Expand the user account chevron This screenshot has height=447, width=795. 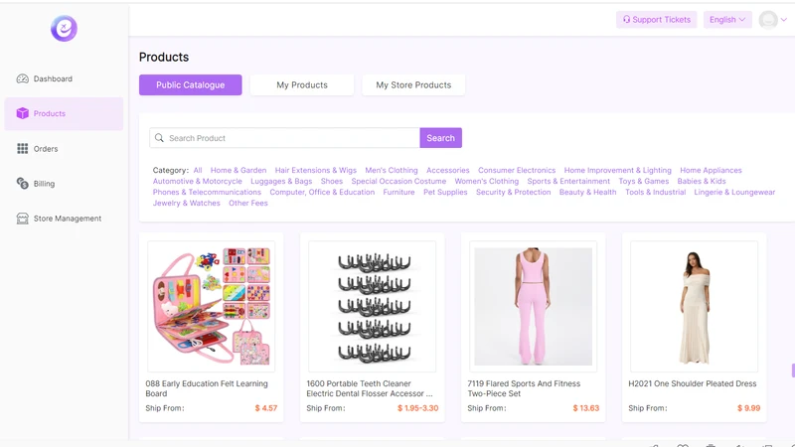(784, 20)
